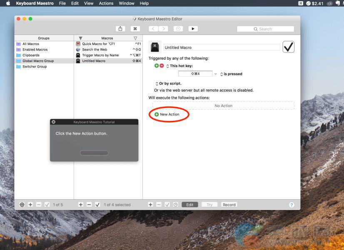The image size is (344, 250).
Task: Click the Untitled Macro large icon
Action: 155,47
